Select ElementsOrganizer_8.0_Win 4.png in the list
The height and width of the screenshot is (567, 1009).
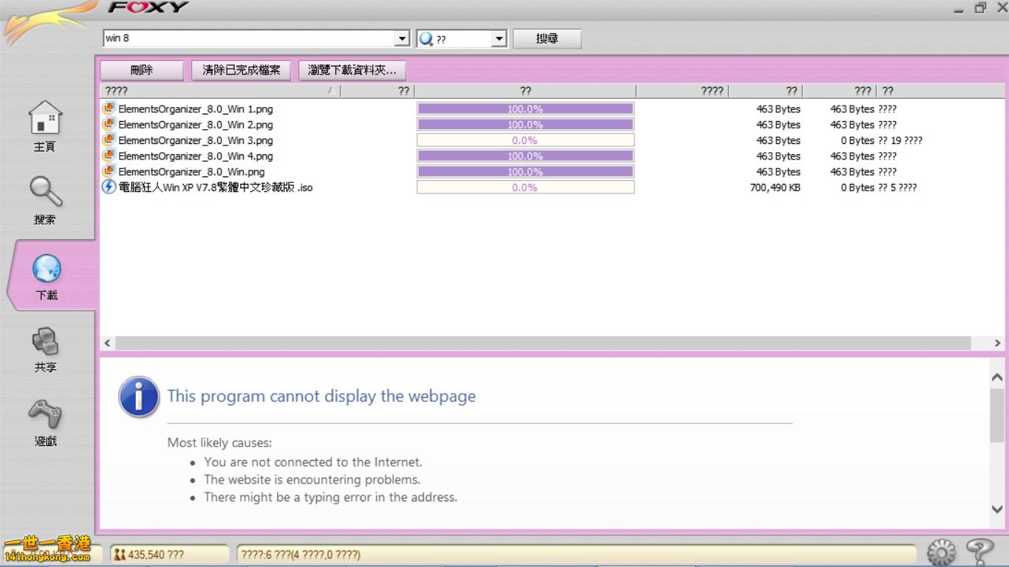(x=196, y=156)
